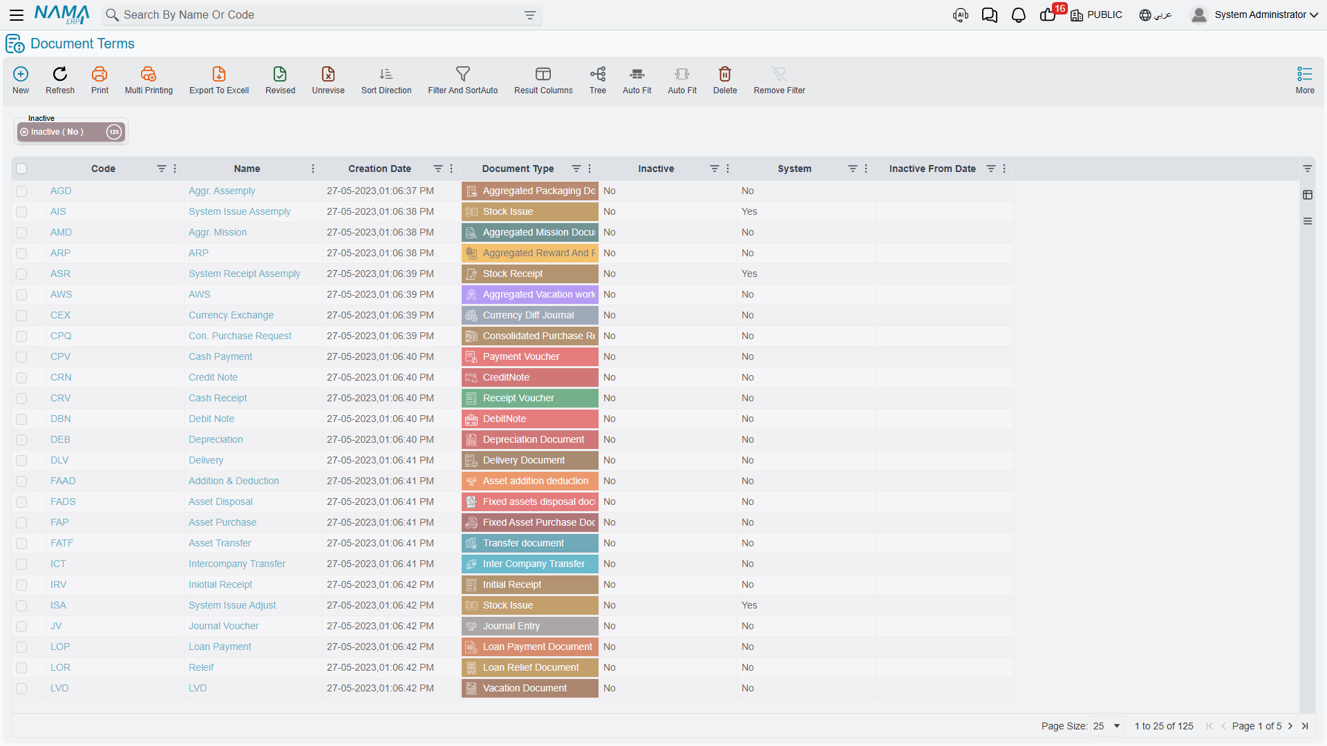Sort by the System column header
1327x746 pixels.
794,169
